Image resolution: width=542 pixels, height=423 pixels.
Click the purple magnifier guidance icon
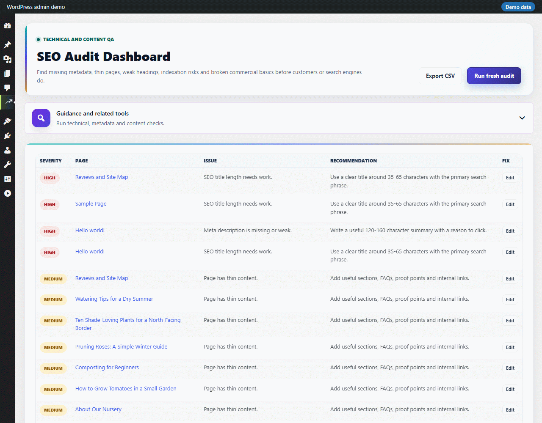coord(41,118)
